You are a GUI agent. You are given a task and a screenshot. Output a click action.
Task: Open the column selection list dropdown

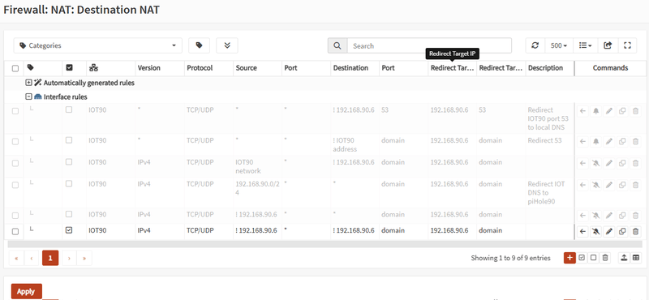(585, 45)
